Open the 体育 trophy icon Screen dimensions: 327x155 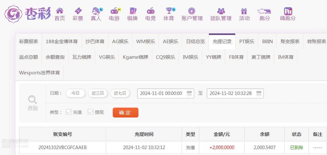pyautogui.click(x=169, y=11)
